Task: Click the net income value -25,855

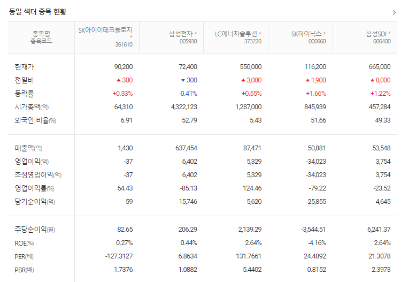Action: click(x=316, y=201)
